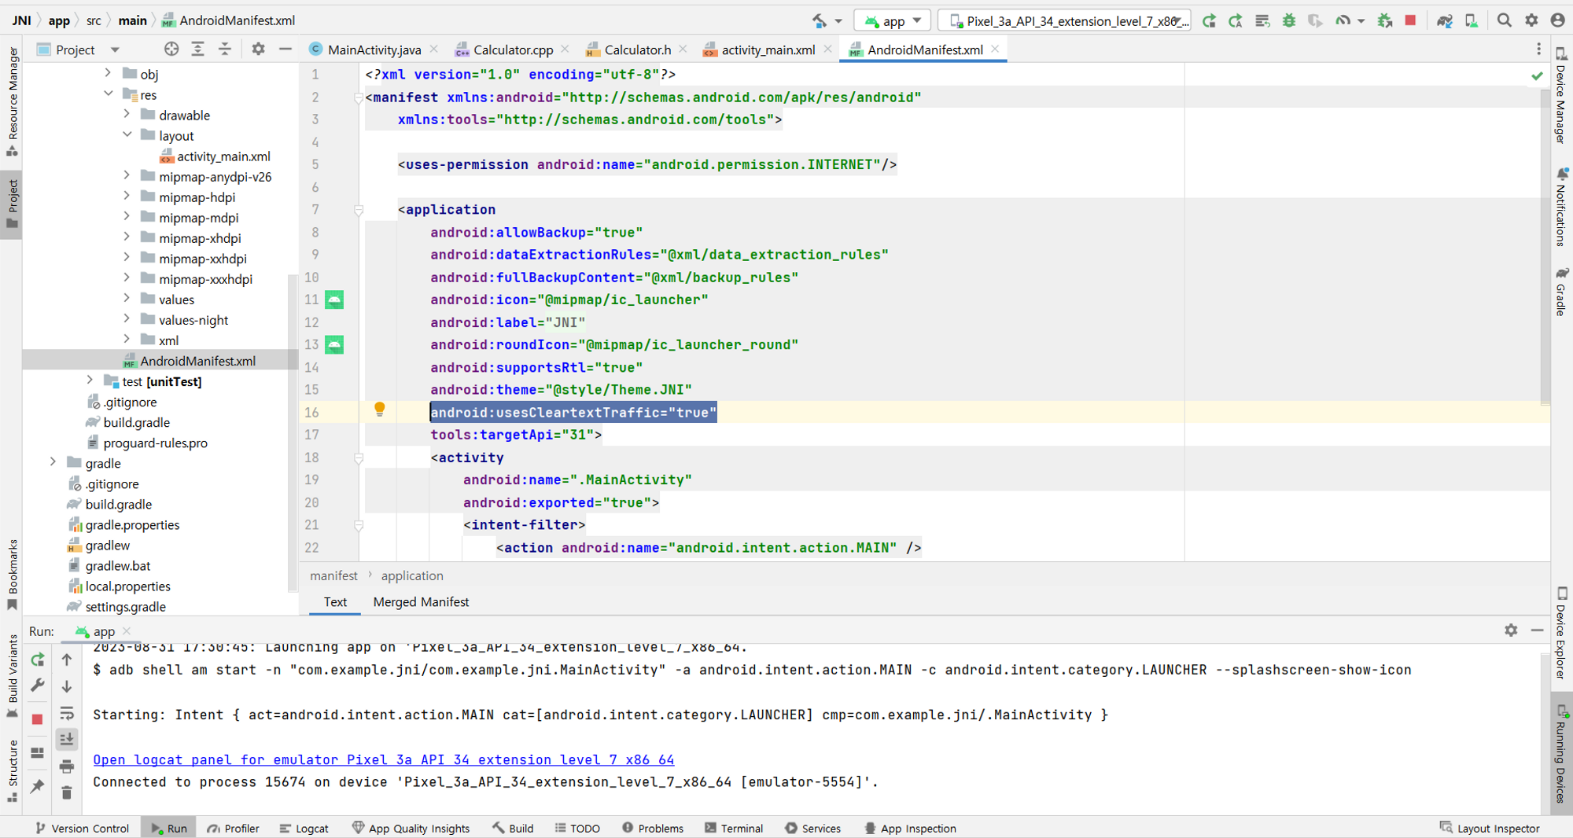Image resolution: width=1573 pixels, height=838 pixels.
Task: Expand the drawable folder
Action: pos(127,114)
